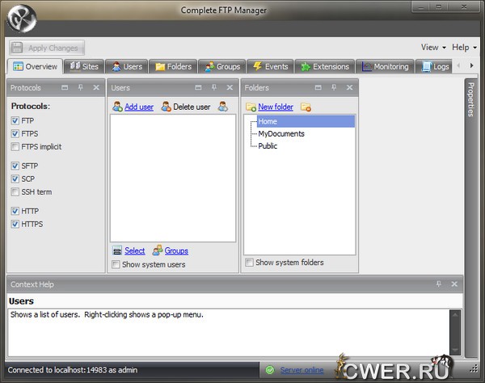This screenshot has width=485, height=383.
Task: Switch to the Events tab
Action: click(x=267, y=66)
